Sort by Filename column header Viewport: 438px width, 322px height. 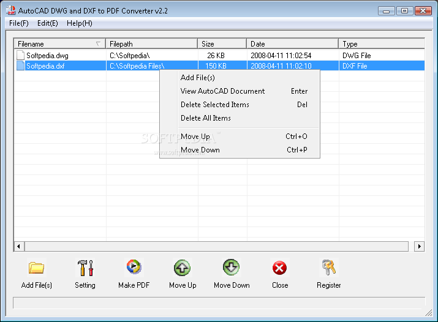tap(60, 44)
